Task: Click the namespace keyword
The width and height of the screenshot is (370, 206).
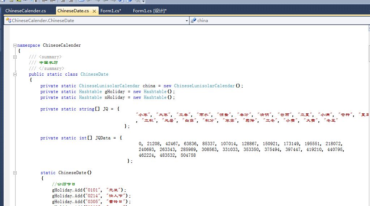Action: (x=29, y=45)
